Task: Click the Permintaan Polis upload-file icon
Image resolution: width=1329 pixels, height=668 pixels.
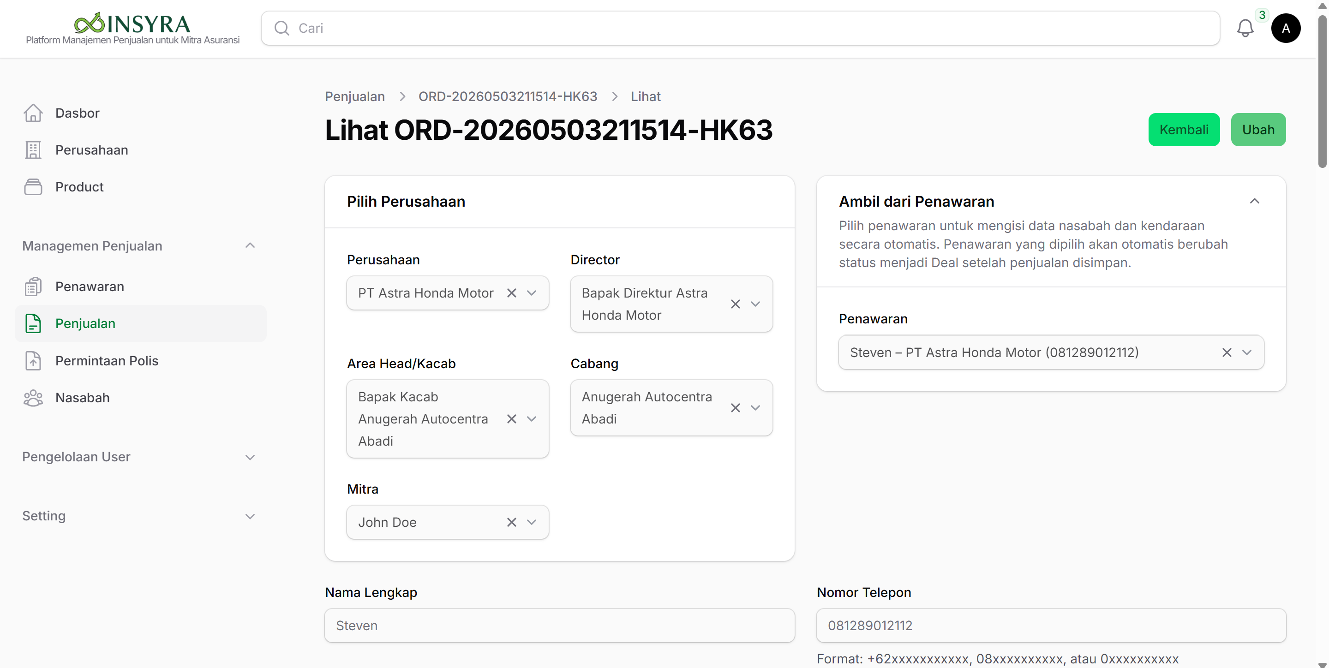Action: tap(33, 361)
